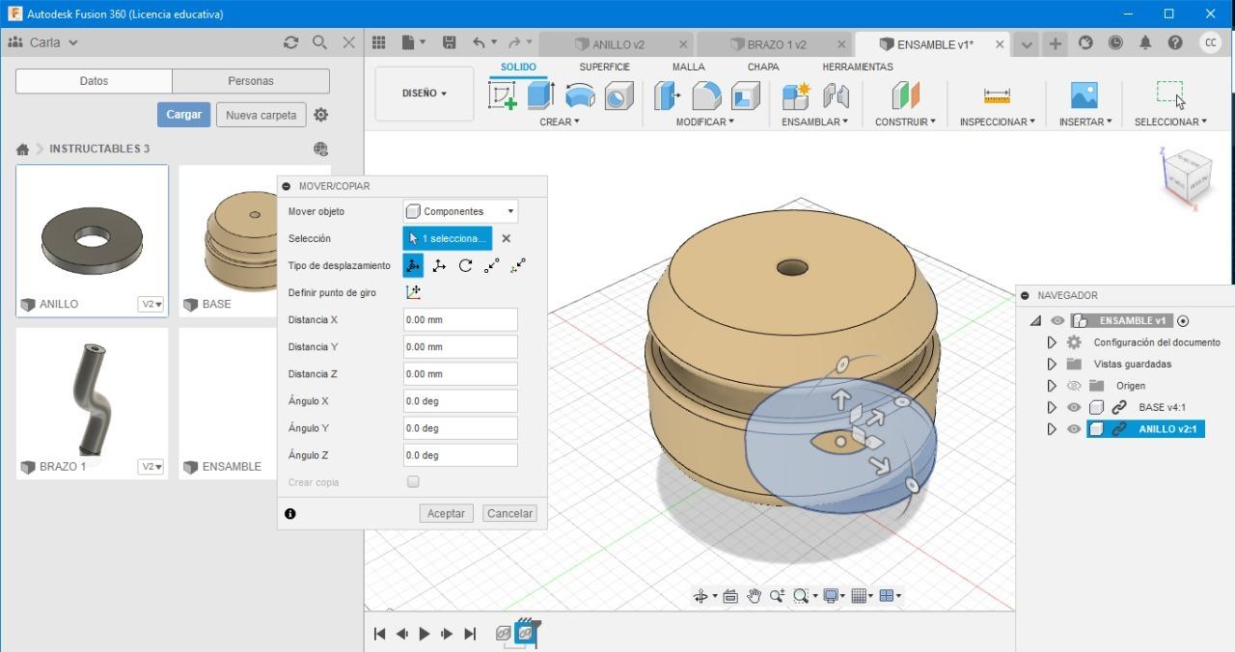
Task: Toggle visibility of Origen folder
Action: click(x=1074, y=386)
